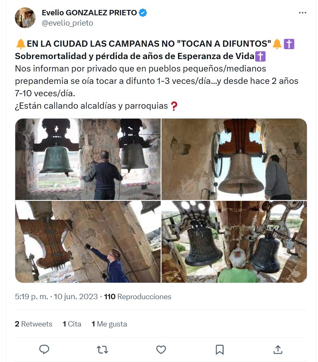Bookmark this tweet

point(219,350)
